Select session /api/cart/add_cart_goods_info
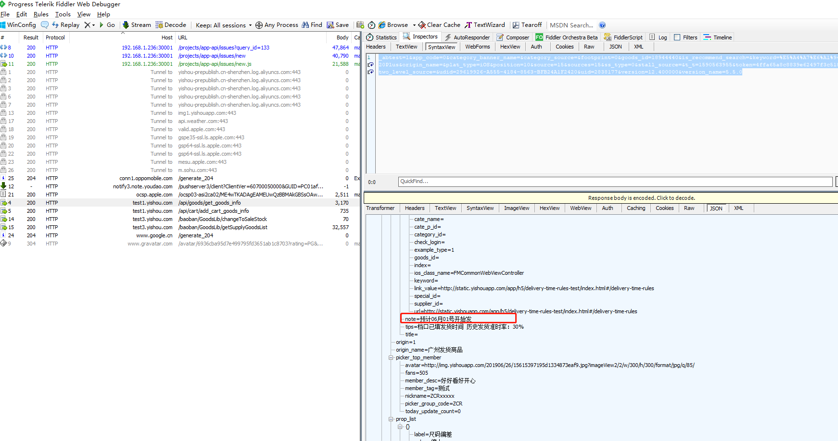Screen dimensions: 838x441 (x=179, y=211)
